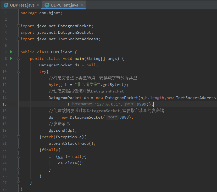The width and height of the screenshot is (217, 192).
Task: Run main method via gutter arrow on line 8
Action: tap(11, 59)
